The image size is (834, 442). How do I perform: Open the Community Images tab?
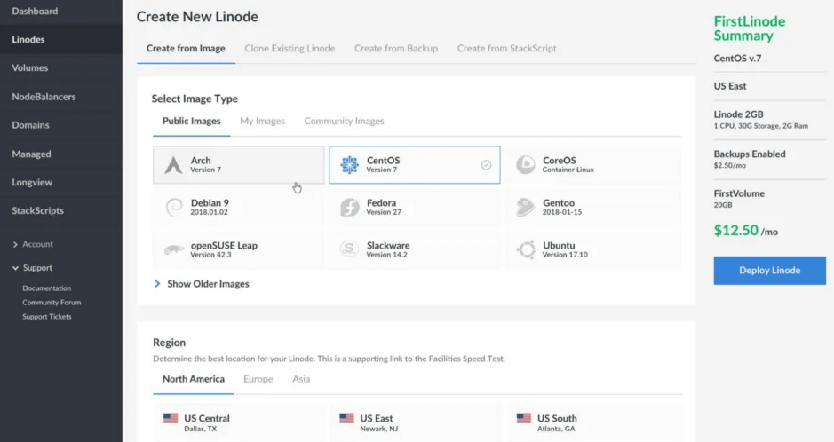(344, 121)
